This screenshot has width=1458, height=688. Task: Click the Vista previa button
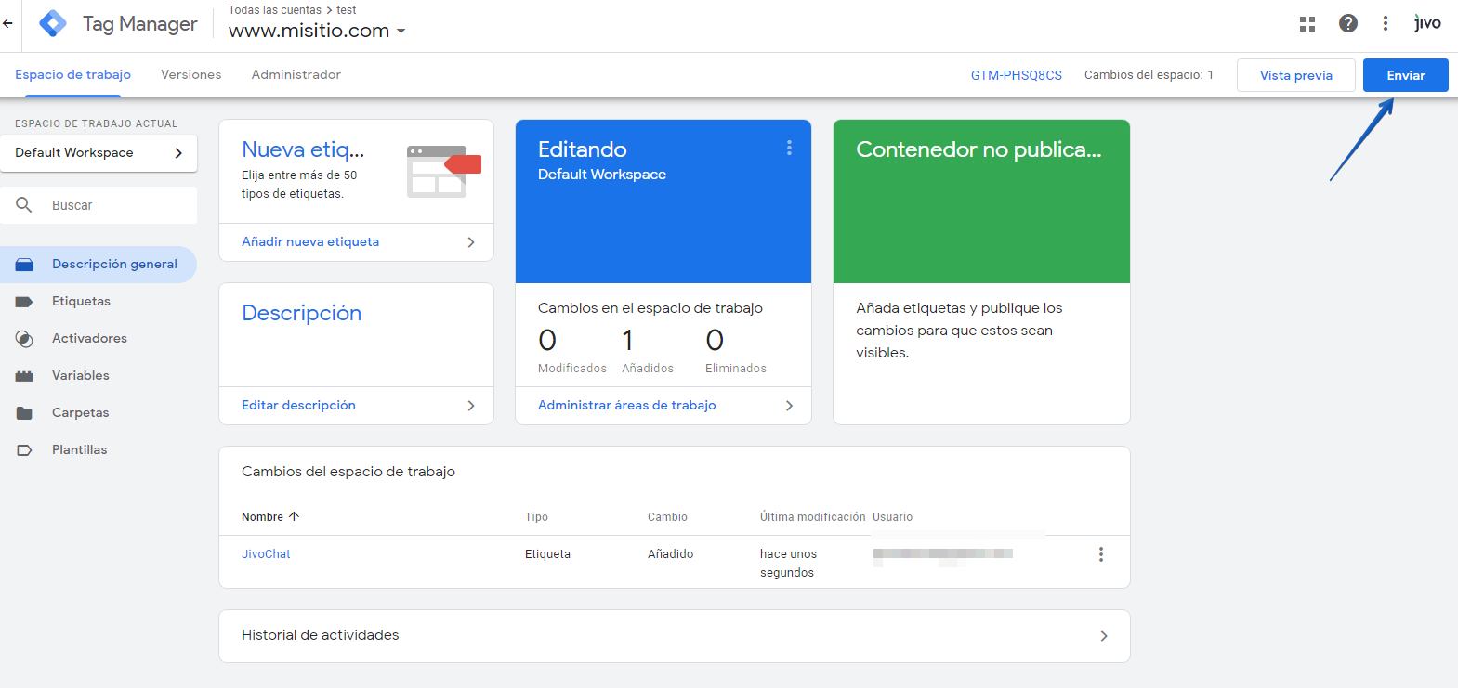tap(1295, 75)
